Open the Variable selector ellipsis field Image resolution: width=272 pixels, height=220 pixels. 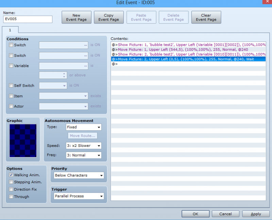(64, 66)
